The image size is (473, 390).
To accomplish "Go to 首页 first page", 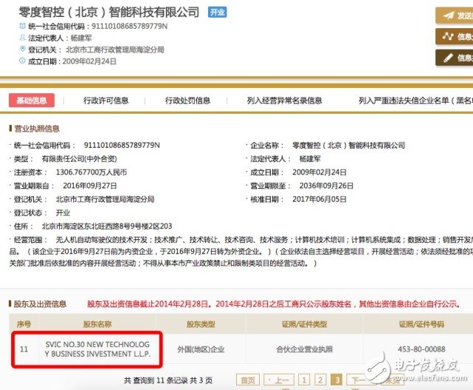I will (248, 380).
